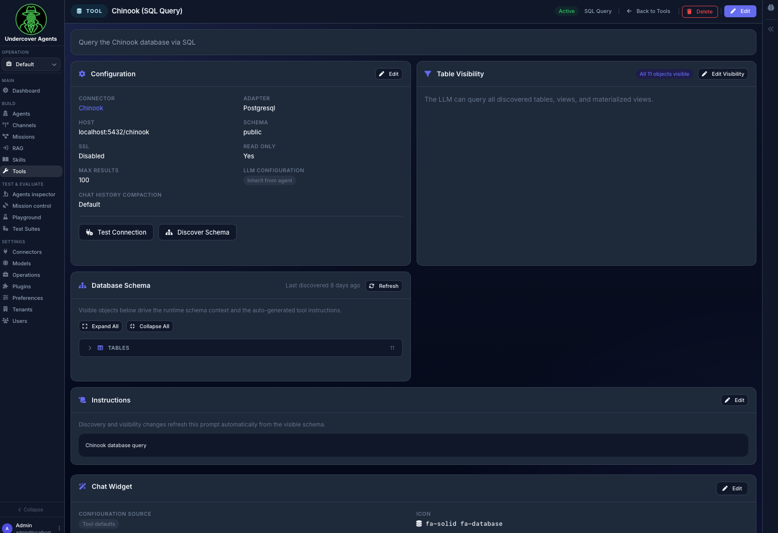Click the Inherit from agent badge

[270, 180]
